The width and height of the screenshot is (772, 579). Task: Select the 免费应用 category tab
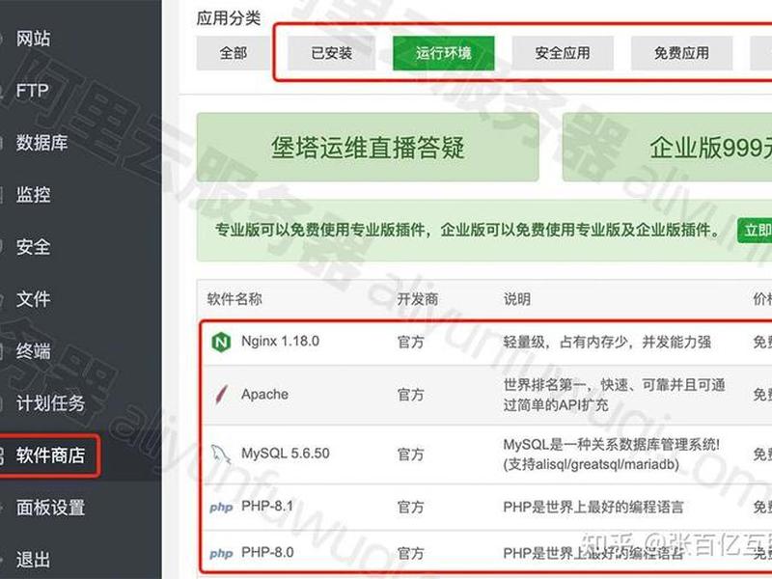(x=682, y=53)
